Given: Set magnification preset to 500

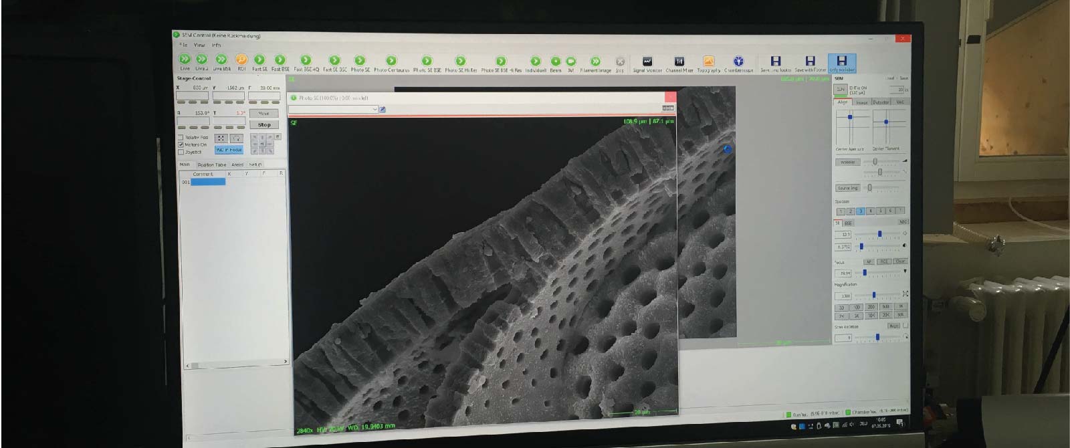Looking at the screenshot, I should tap(885, 307).
